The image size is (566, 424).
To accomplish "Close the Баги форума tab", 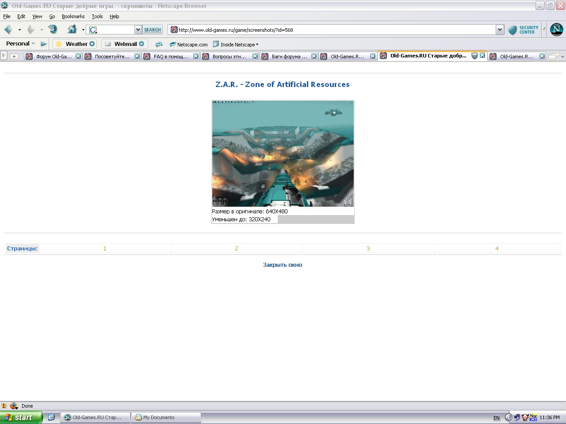I will (314, 56).
